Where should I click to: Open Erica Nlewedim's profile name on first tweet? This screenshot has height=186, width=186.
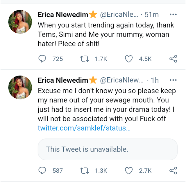(x=63, y=15)
